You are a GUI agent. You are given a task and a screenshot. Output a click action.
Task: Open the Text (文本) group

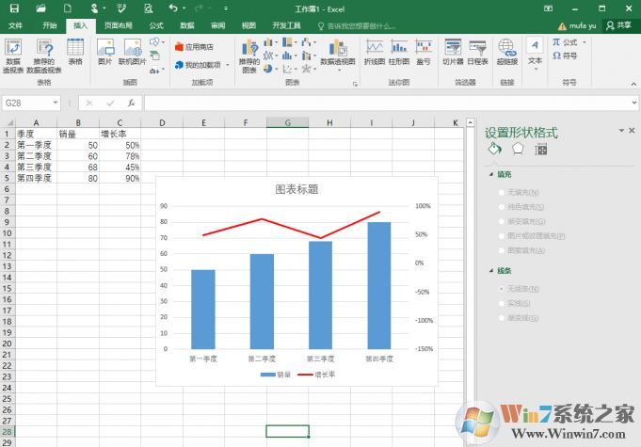(536, 53)
